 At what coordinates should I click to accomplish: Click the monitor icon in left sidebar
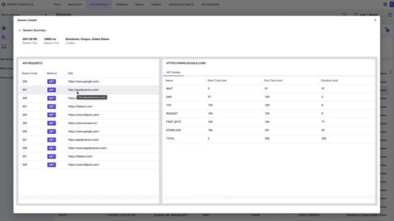coord(4,47)
